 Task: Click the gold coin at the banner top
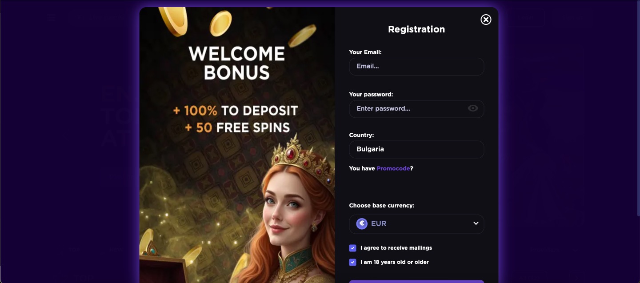220,23
